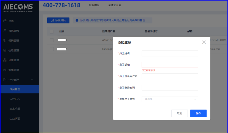
Task: Click the 400-778-1618 phone number
Action: tap(61, 5)
